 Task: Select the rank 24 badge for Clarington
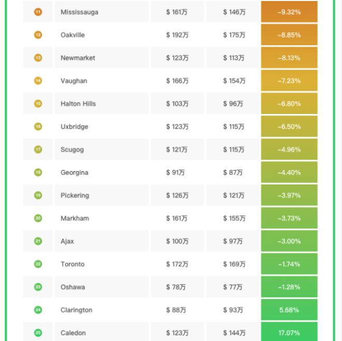[x=38, y=310]
